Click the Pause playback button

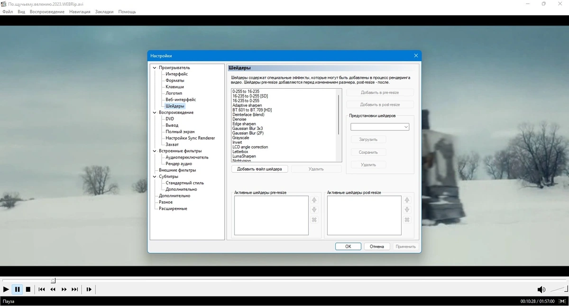pyautogui.click(x=17, y=289)
